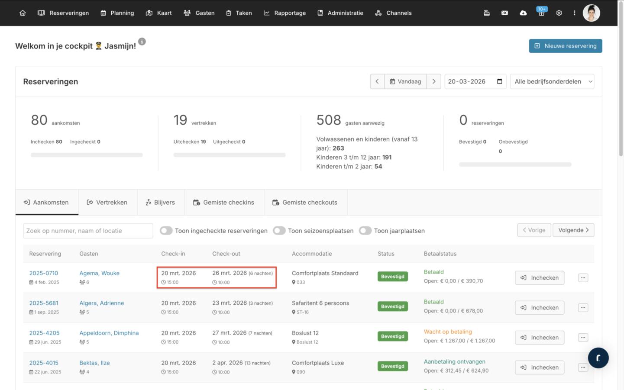This screenshot has height=390, width=624.
Task: Open the gift icon with 10+ badge
Action: (541, 13)
